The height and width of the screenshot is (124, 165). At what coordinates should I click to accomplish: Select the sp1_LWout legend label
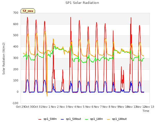(119, 119)
